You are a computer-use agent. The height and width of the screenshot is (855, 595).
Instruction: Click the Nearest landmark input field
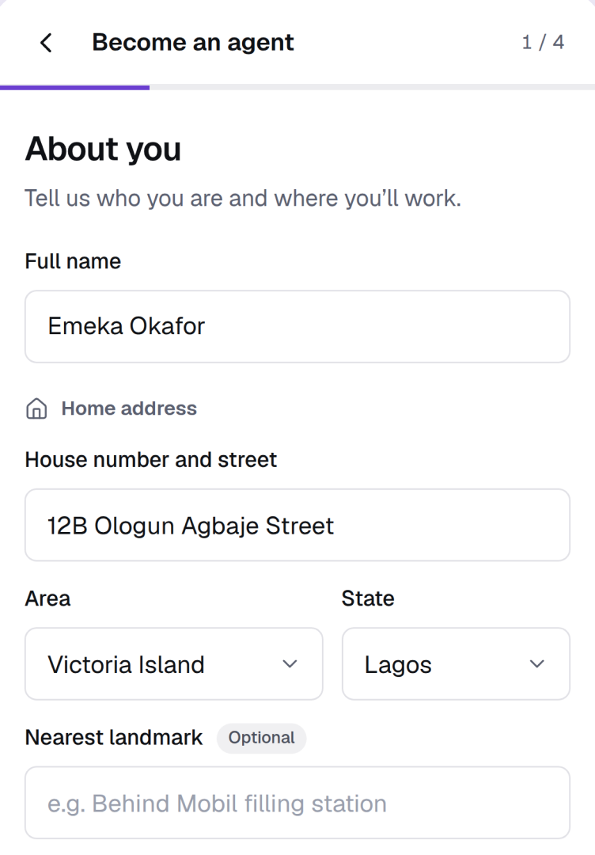(x=297, y=803)
